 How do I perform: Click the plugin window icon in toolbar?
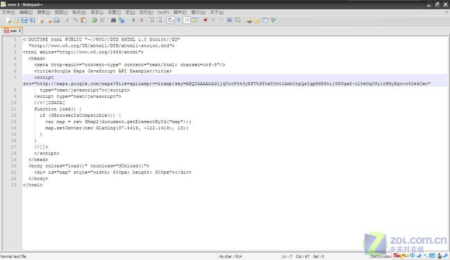tap(265, 20)
